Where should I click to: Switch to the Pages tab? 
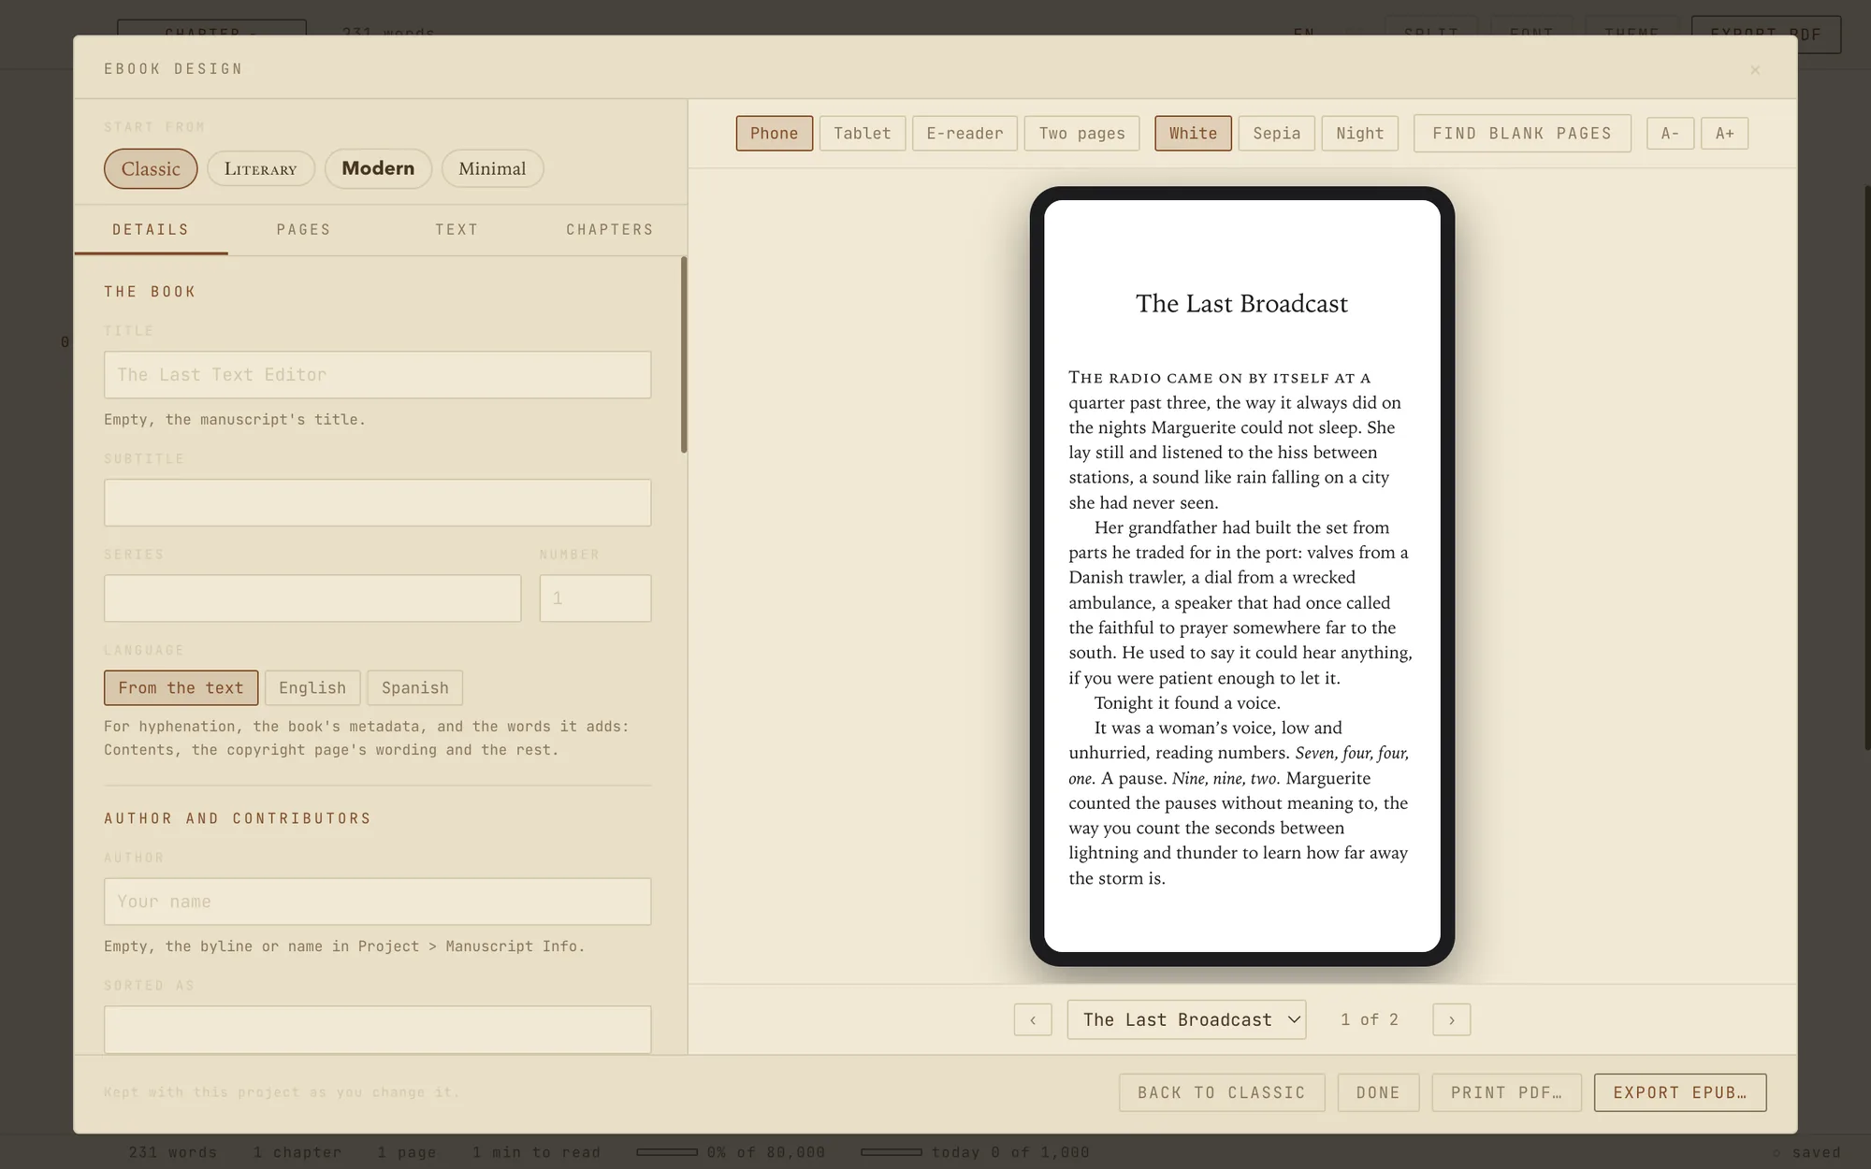pyautogui.click(x=304, y=230)
